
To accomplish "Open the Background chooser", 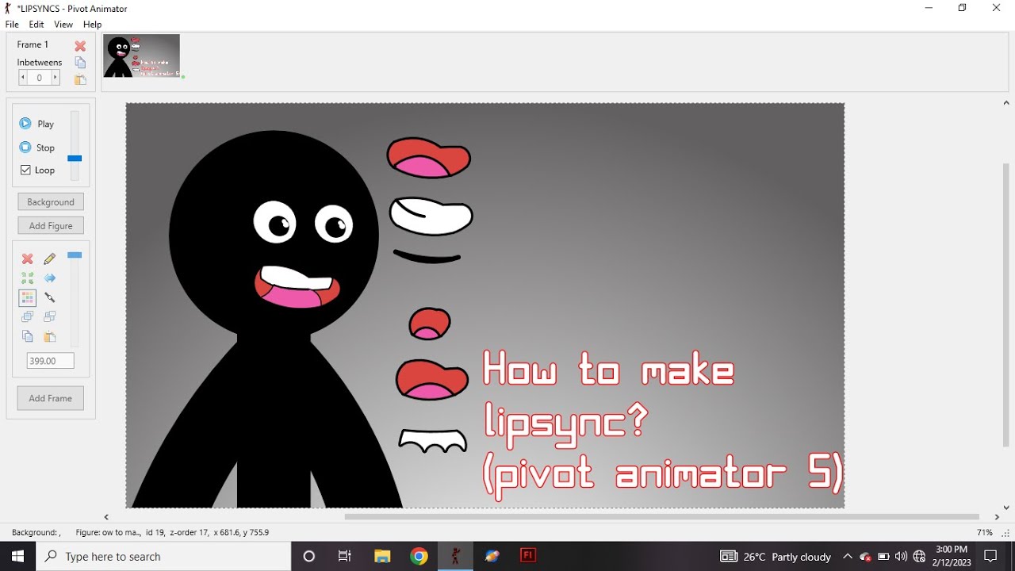I will (51, 202).
